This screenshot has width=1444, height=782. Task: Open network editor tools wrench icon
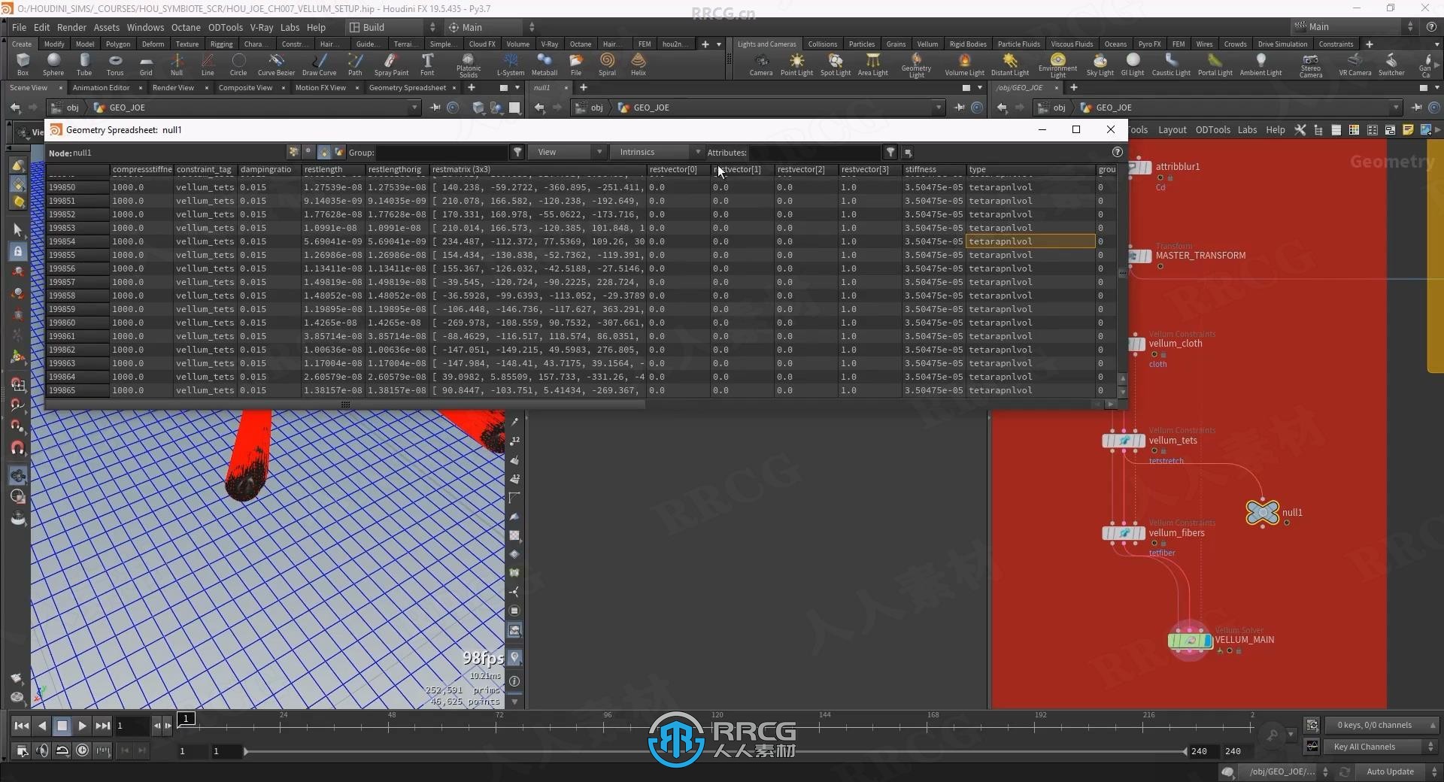pos(1300,130)
